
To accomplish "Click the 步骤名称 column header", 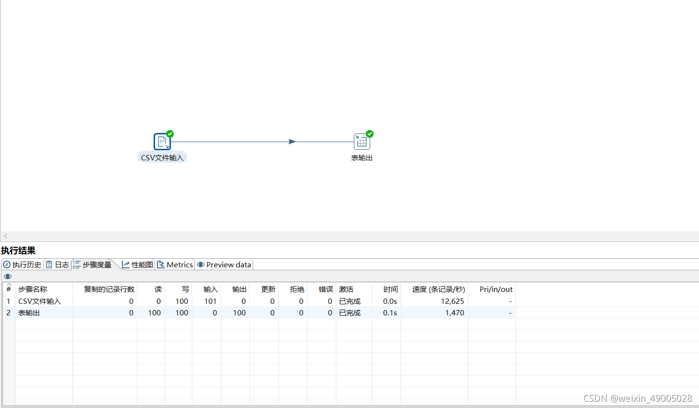I will 44,289.
